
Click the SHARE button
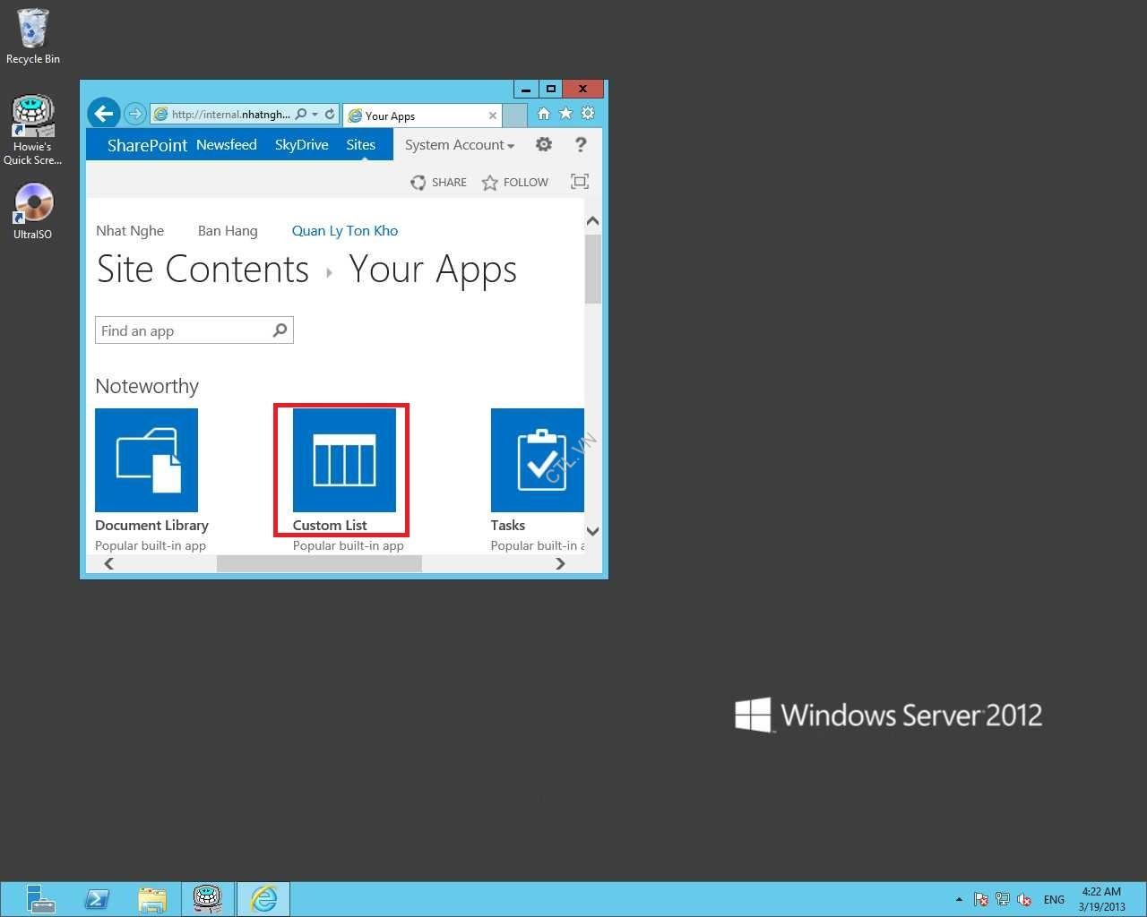(x=439, y=183)
